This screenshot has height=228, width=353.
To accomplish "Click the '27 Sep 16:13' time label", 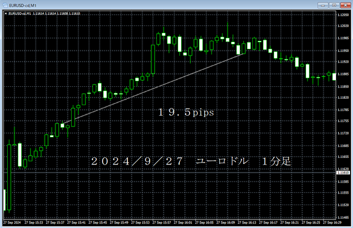I will tap(247, 222).
